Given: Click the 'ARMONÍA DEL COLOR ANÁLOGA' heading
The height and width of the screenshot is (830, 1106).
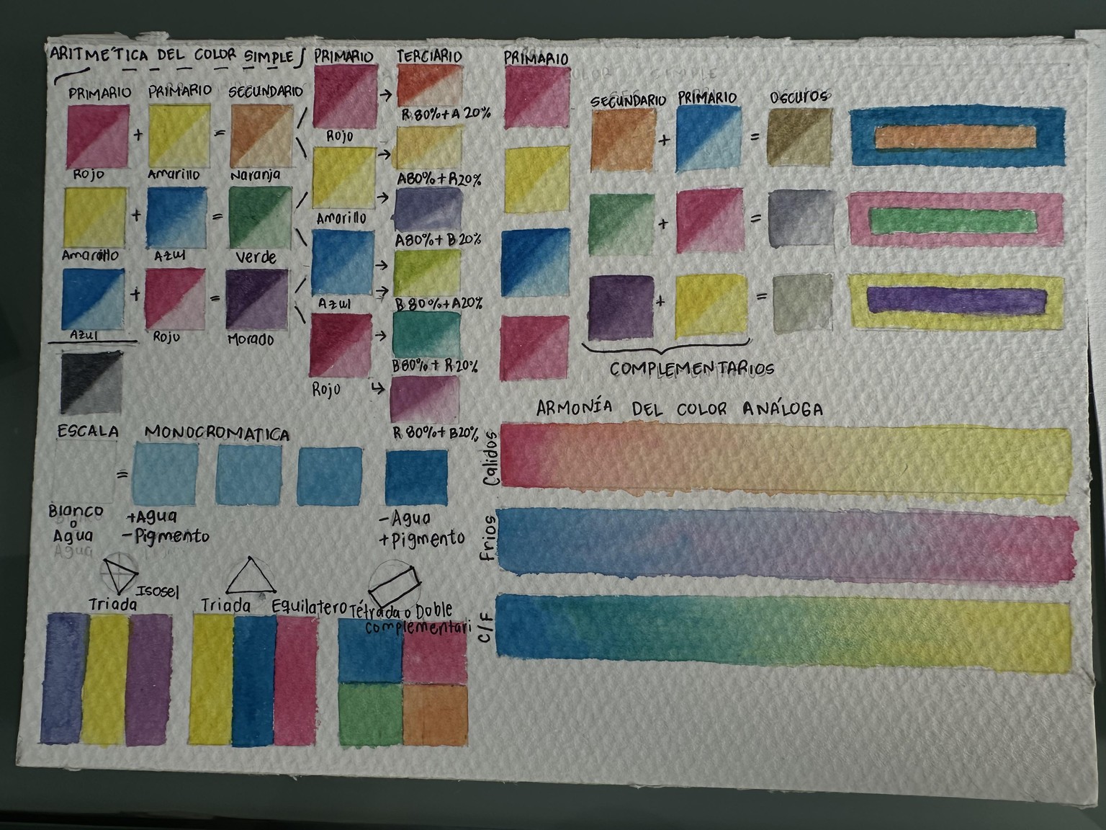Looking at the screenshot, I should [x=679, y=409].
